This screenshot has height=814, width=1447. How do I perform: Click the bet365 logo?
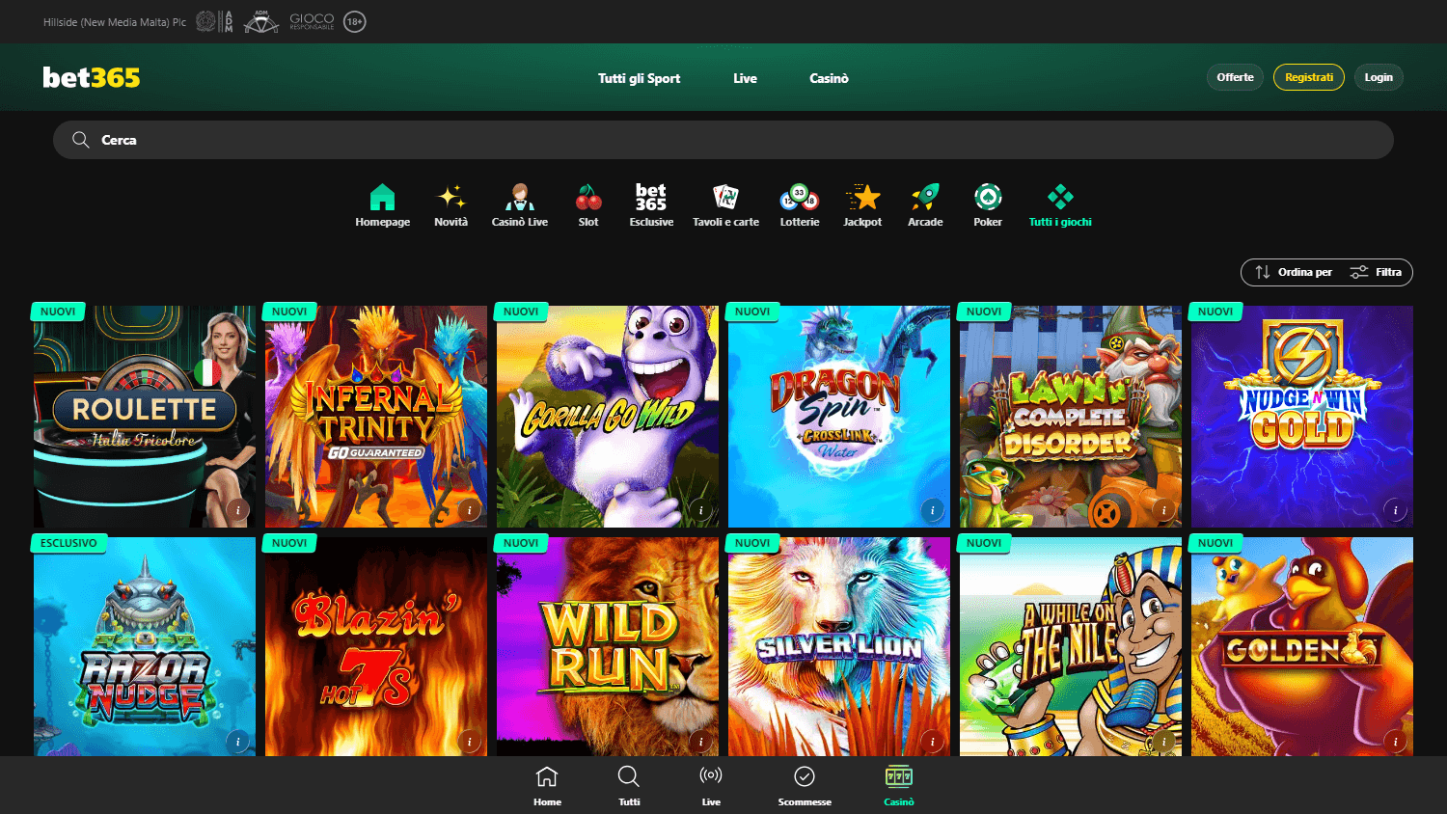(x=92, y=77)
